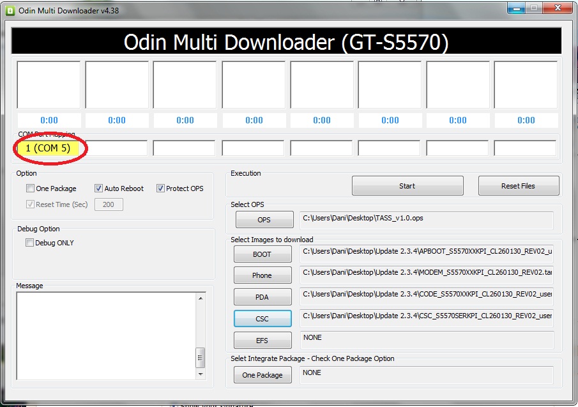Select the 1 (COM 5) port mapping box
Viewport: 578px width, 407px height.
49,148
